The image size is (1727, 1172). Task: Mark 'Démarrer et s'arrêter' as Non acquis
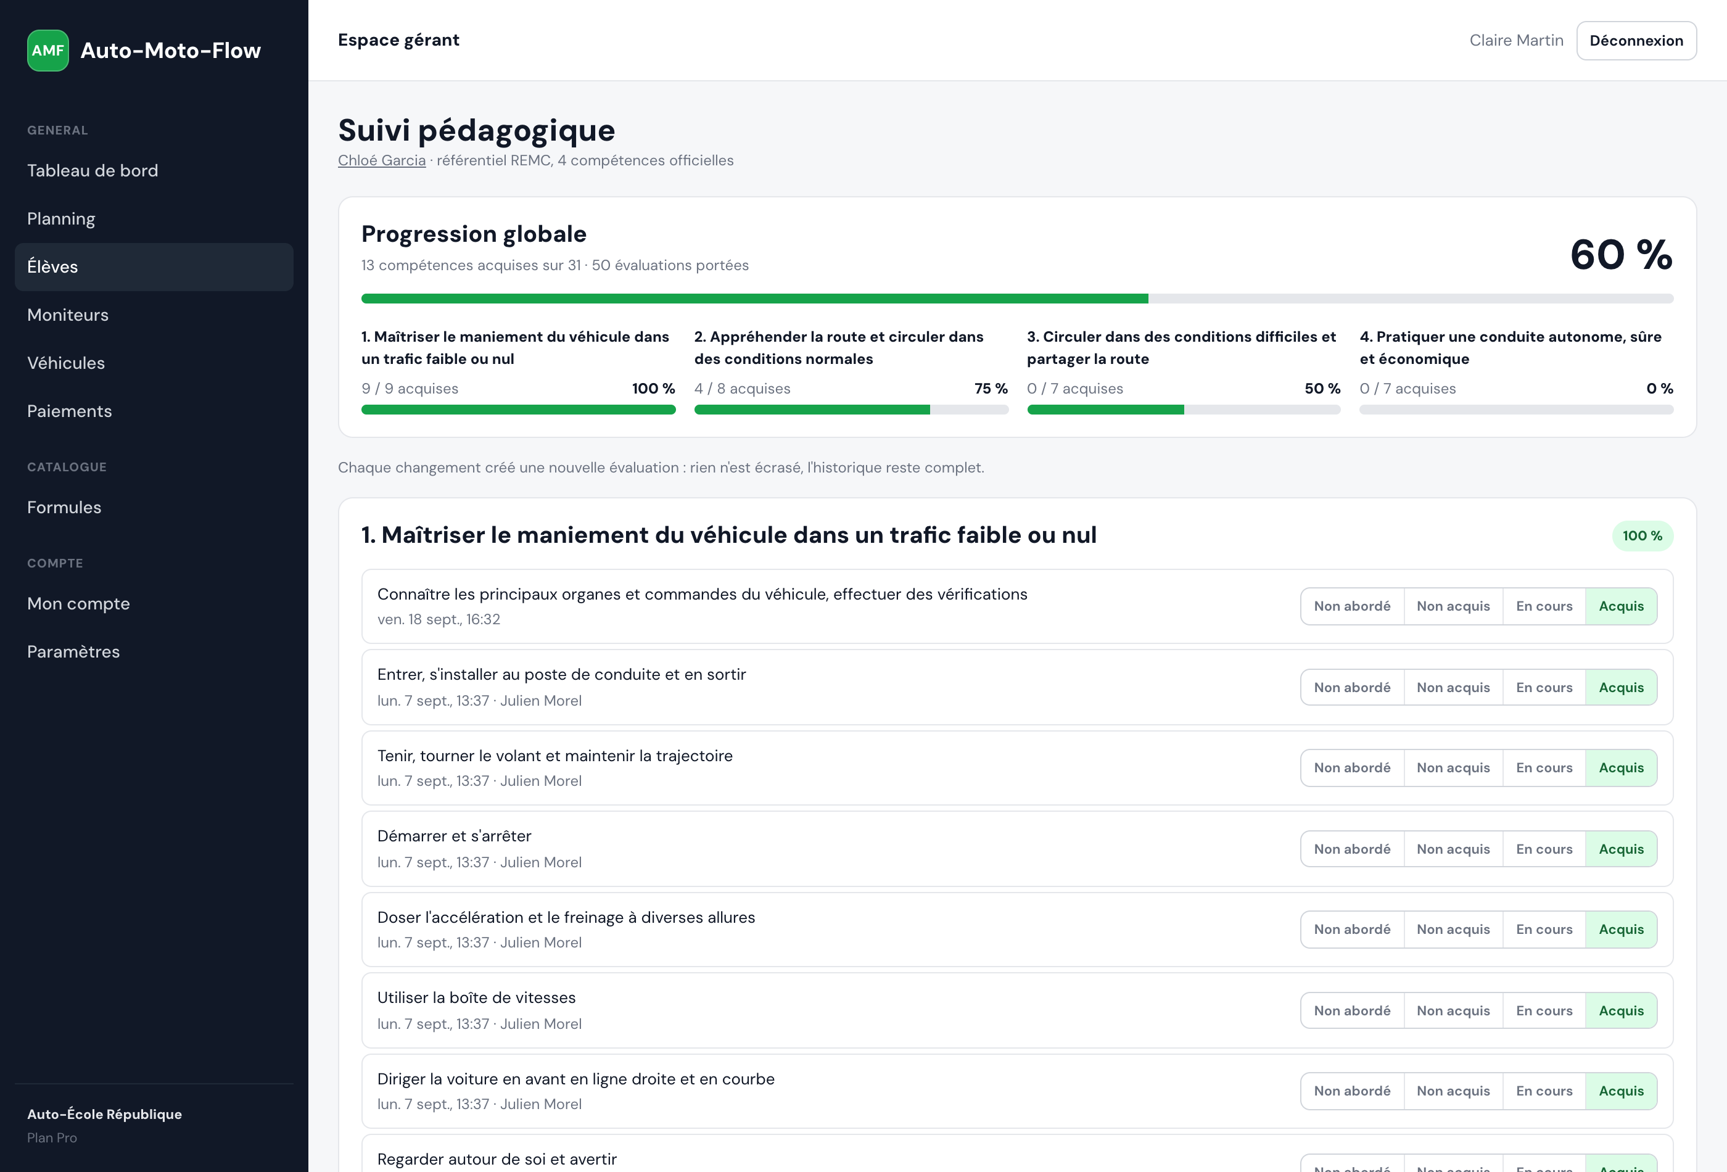pos(1453,849)
